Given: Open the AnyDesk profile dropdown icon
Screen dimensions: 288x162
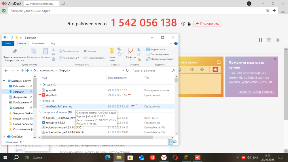Looking at the screenshot, I should (249, 3).
